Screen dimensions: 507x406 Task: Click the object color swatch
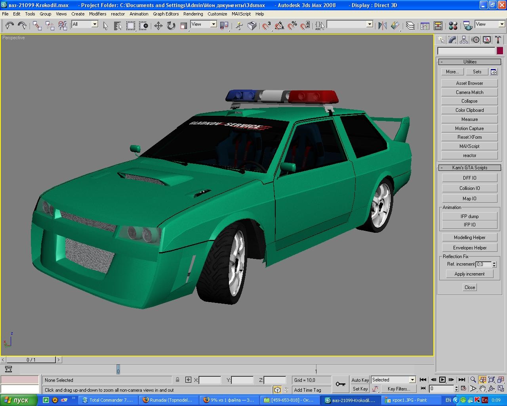point(500,51)
